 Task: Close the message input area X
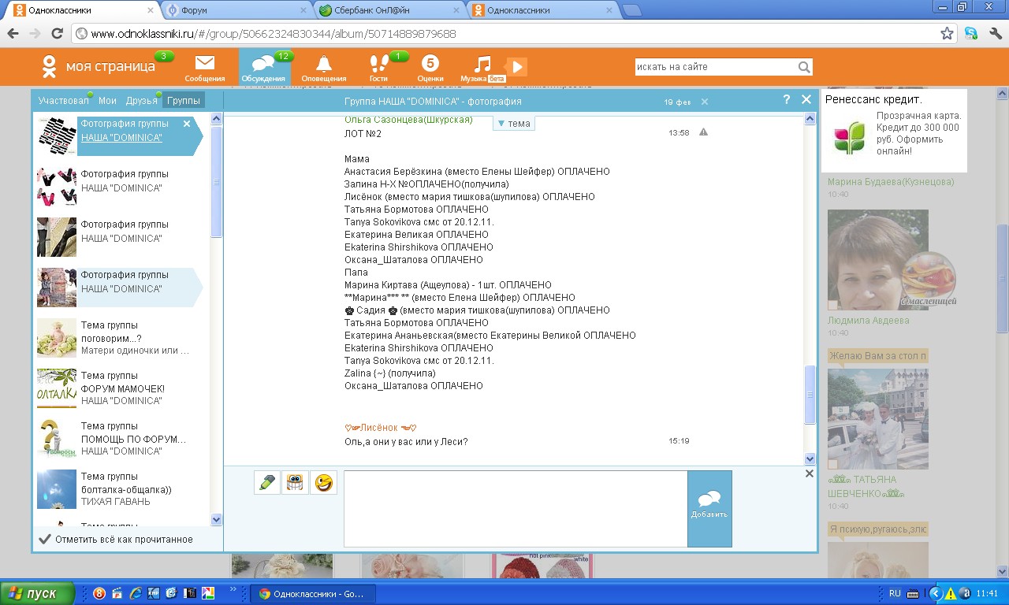pos(809,473)
